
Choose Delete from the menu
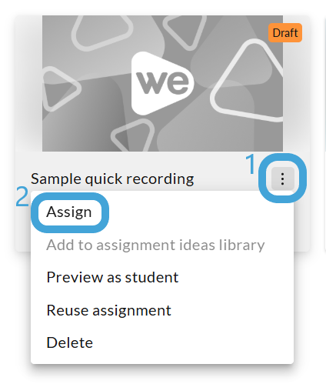pyautogui.click(x=69, y=342)
